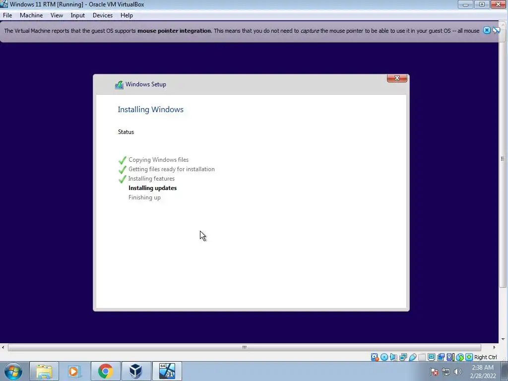The image size is (508, 381).
Task: Click the 'Windows Setup' dialog title text
Action: [x=146, y=84]
